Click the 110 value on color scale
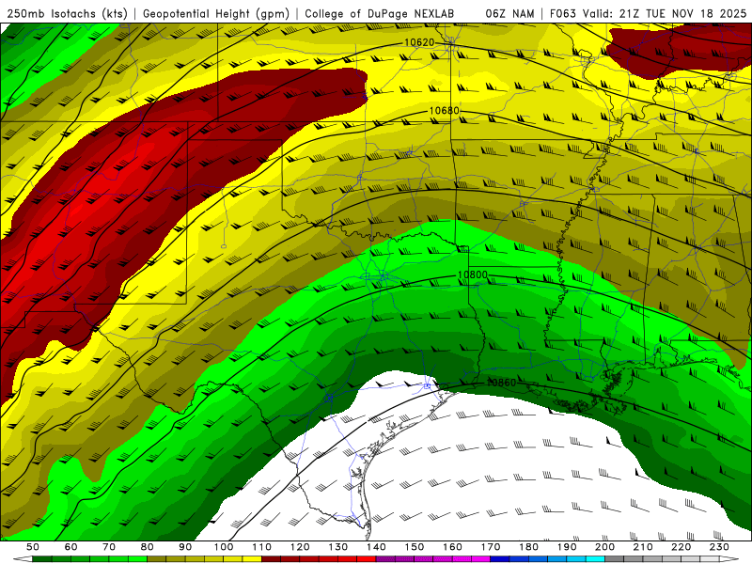752x564 pixels. tap(262, 547)
